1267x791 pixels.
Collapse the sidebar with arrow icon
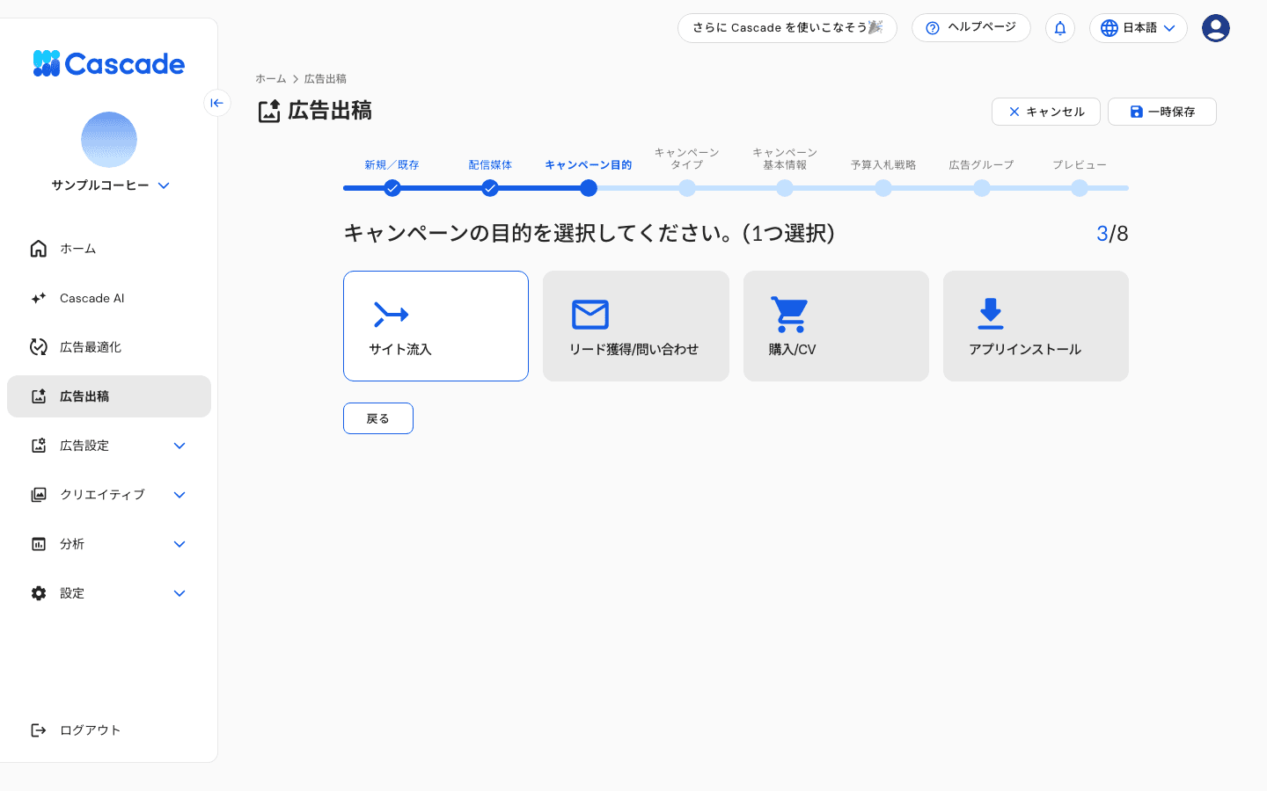(217, 103)
